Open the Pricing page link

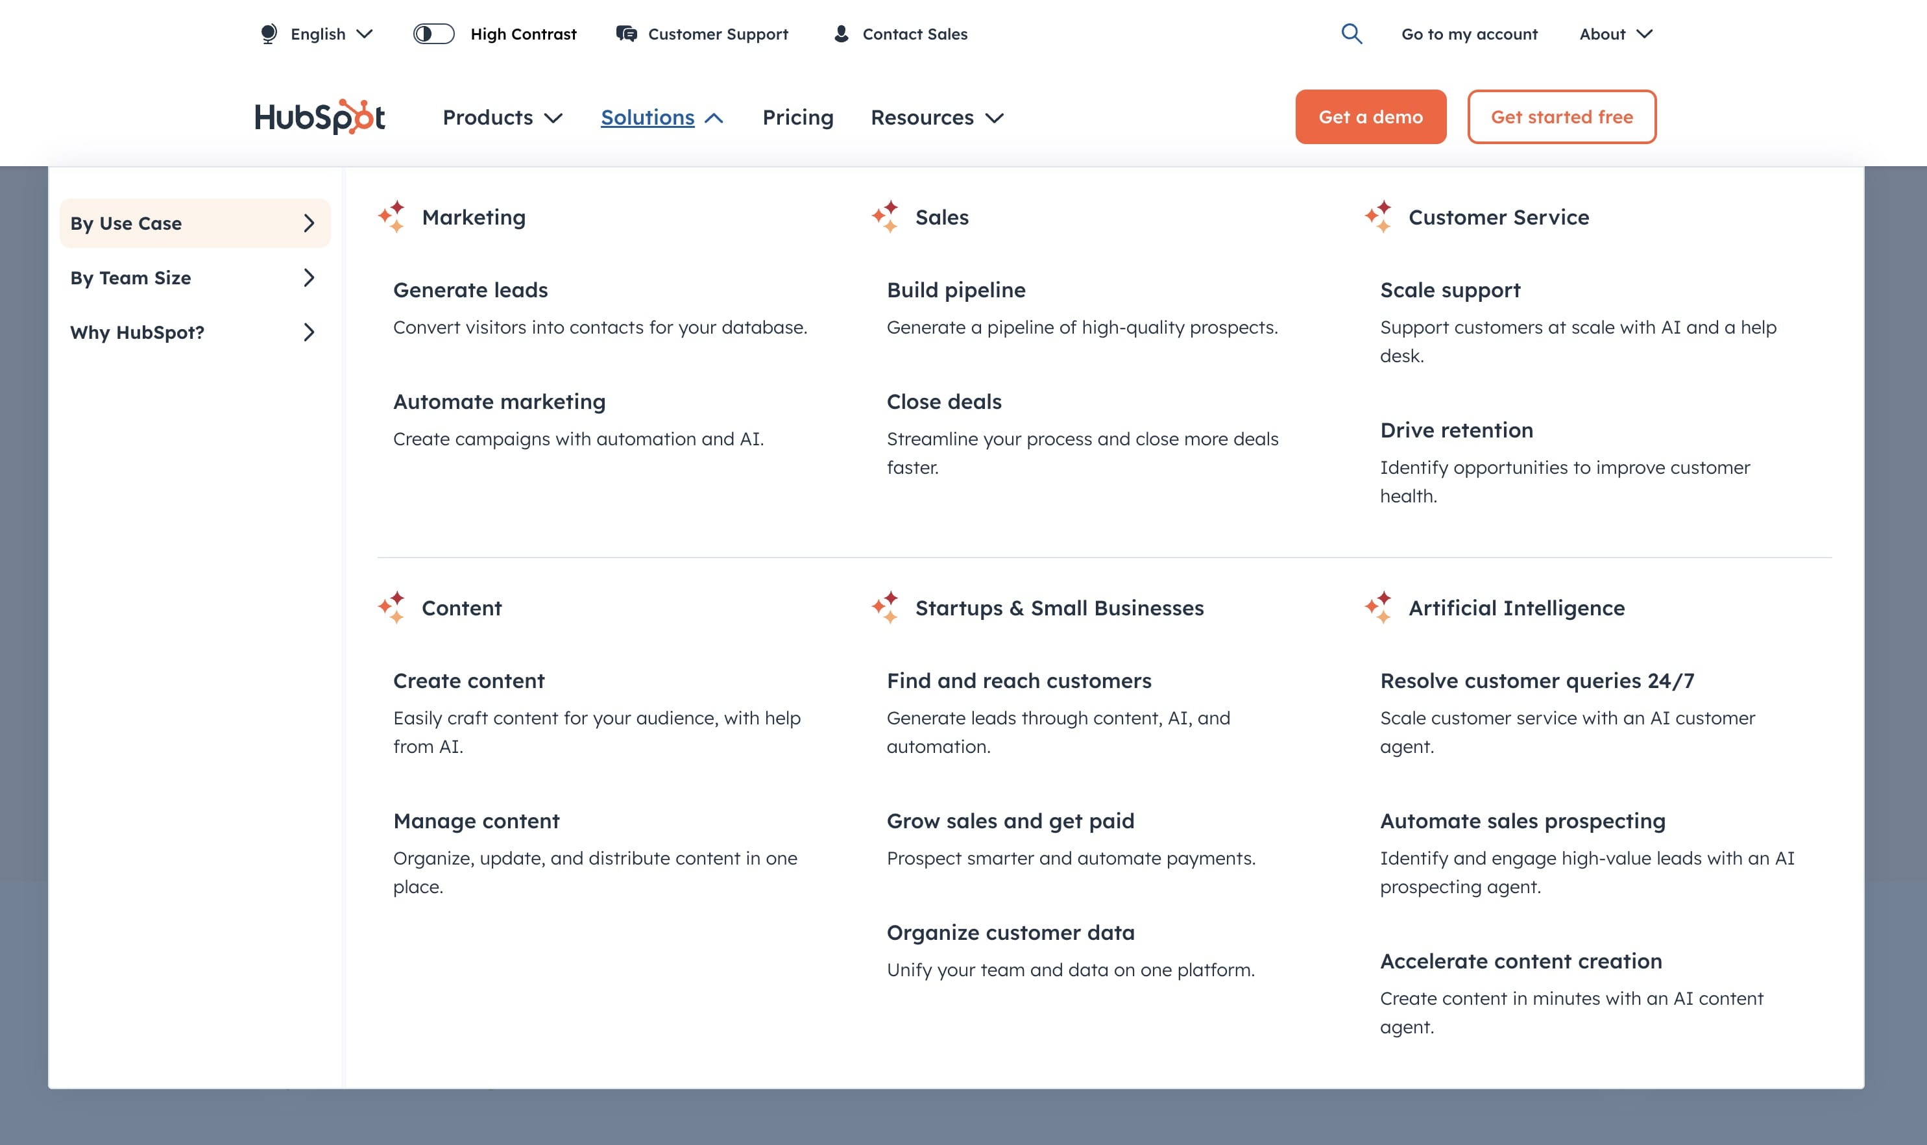pyautogui.click(x=797, y=117)
